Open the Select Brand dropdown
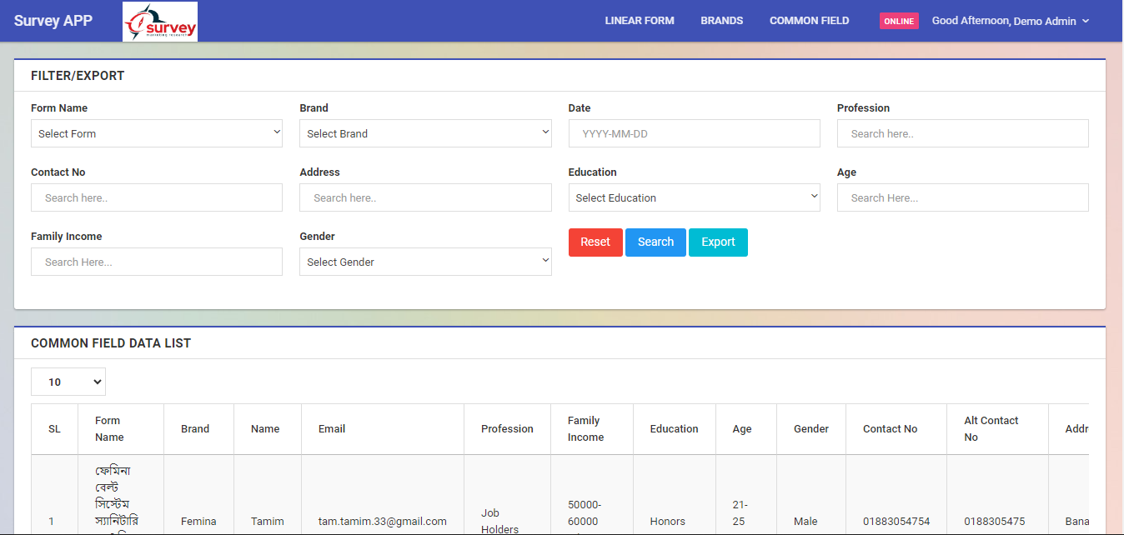The width and height of the screenshot is (1124, 535). tap(425, 133)
